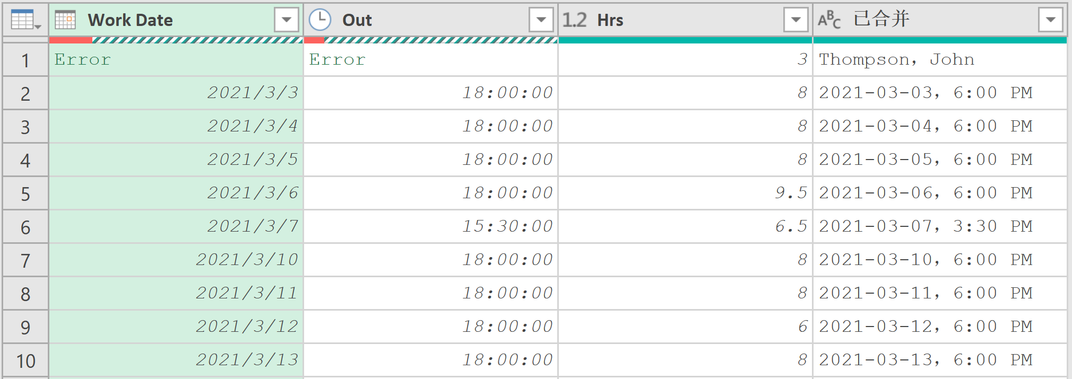Screen dimensions: 1072x379
Task: Select row number 10
Action: (x=25, y=360)
